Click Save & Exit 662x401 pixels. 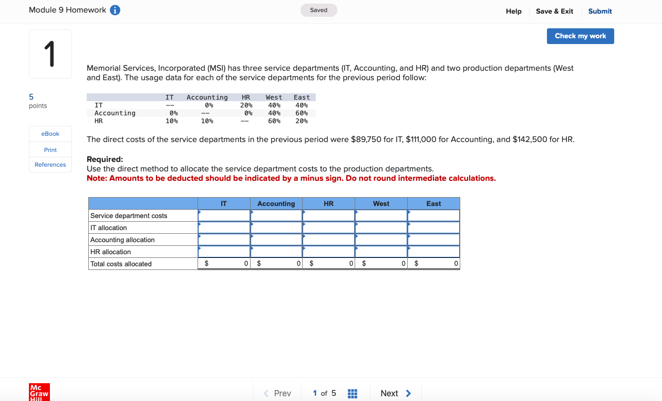pyautogui.click(x=554, y=11)
